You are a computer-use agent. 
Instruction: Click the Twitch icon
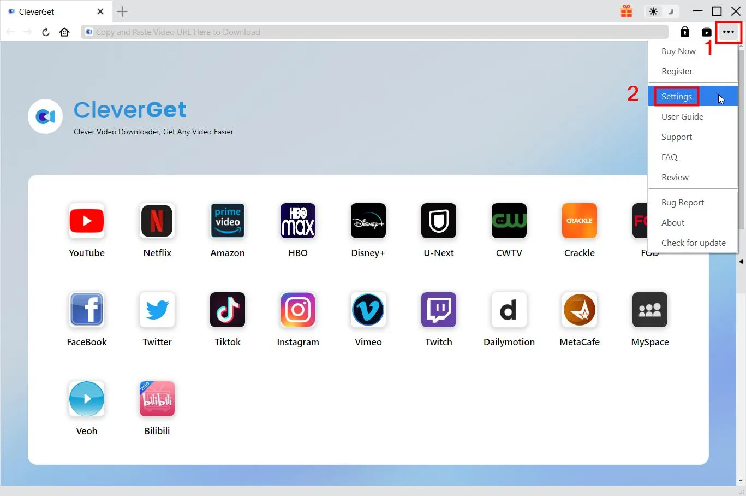[438, 310]
